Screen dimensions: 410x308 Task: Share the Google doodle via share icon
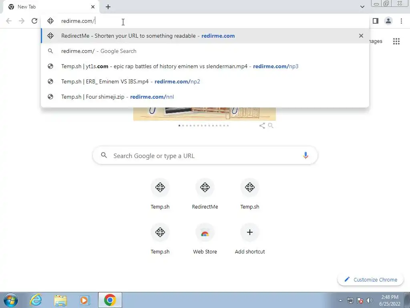pyautogui.click(x=262, y=126)
